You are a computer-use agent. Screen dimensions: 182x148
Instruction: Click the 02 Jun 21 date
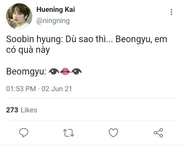(57, 89)
